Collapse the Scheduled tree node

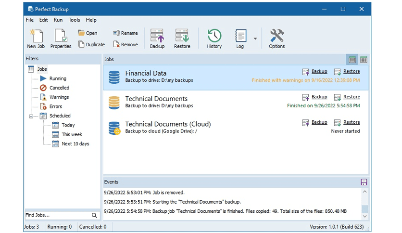tap(31, 116)
